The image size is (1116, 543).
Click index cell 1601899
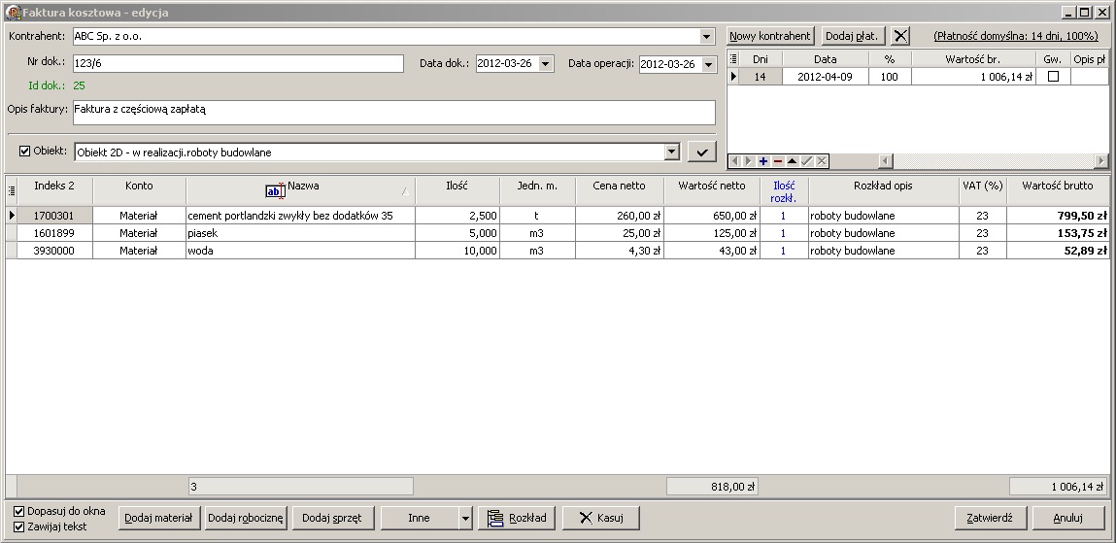click(x=54, y=233)
